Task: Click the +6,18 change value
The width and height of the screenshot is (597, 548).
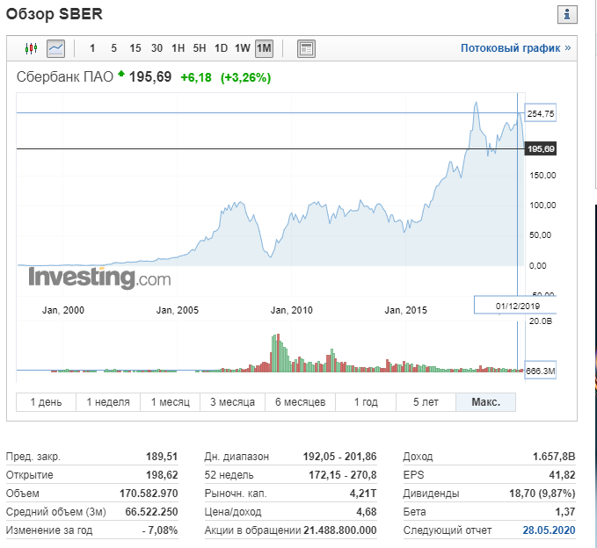Action: click(196, 77)
